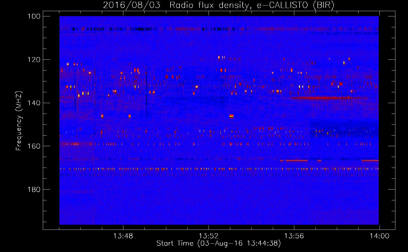Click the "Frequency (MHZ)" y-axis label
Viewport: 408px width, 252px height.
[19, 121]
